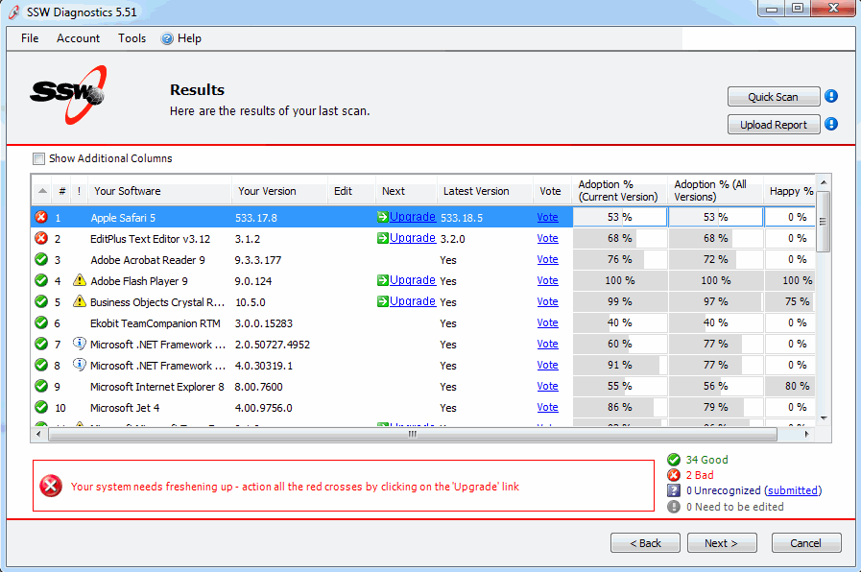Click the green check icon for Adobe Flash Player 9
This screenshot has width=861, height=572.
pos(41,280)
